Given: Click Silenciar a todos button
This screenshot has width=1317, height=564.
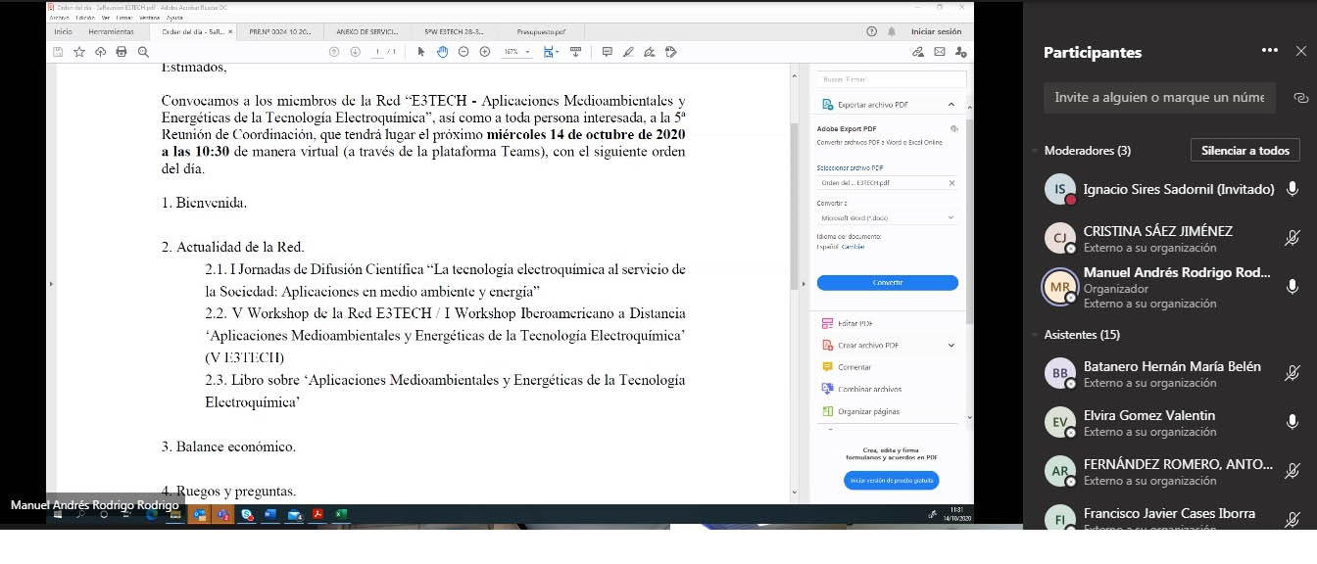Looking at the screenshot, I should coord(1244,151).
